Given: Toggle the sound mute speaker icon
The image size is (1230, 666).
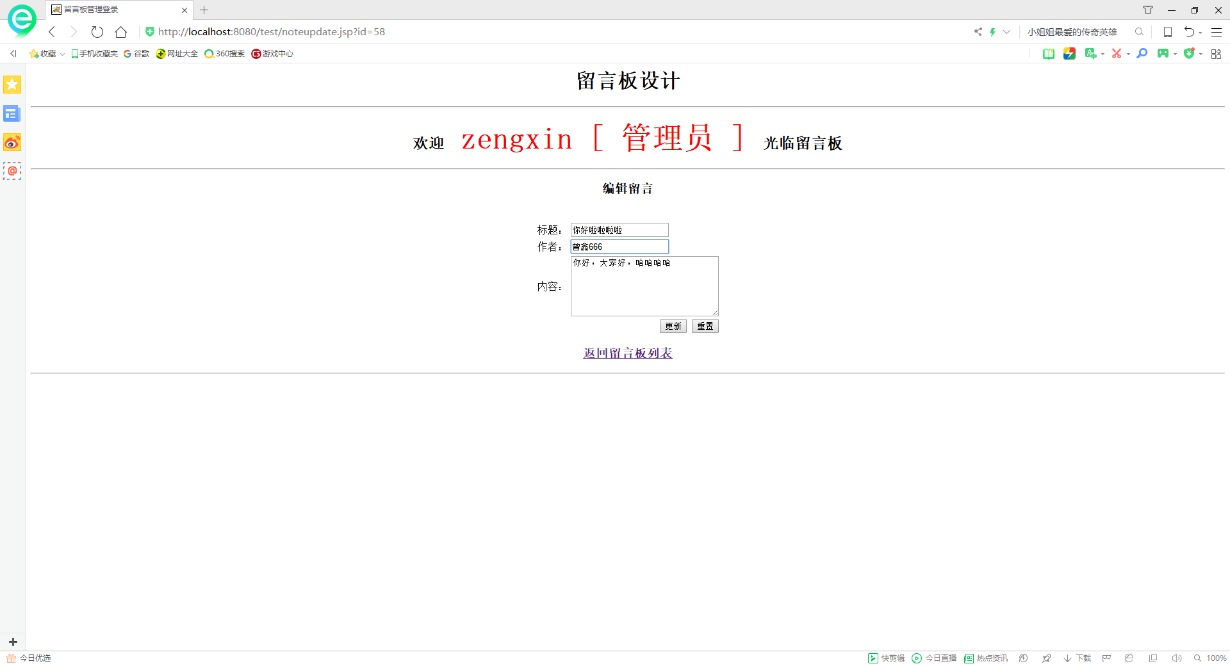Looking at the screenshot, I should tap(1177, 658).
